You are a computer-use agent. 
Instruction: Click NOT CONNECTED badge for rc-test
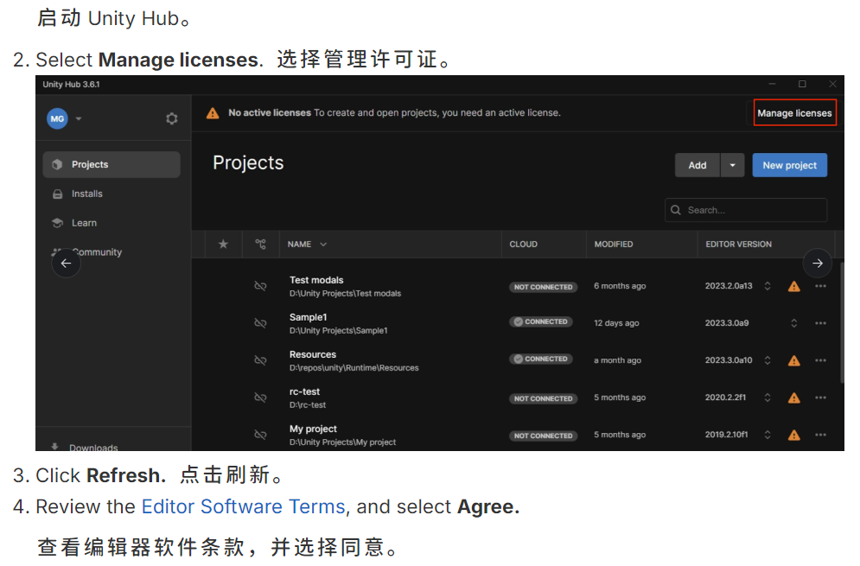click(x=543, y=398)
